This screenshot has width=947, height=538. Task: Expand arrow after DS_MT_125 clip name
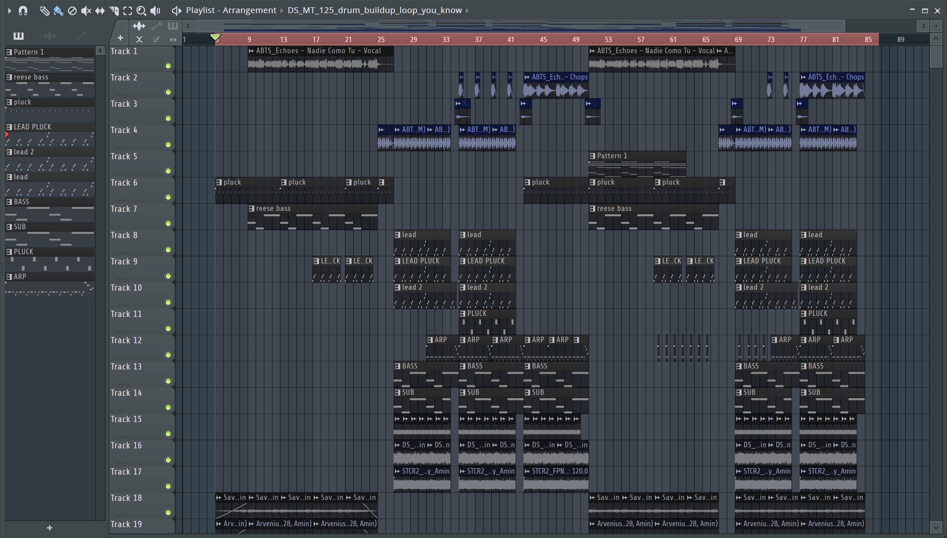click(467, 11)
